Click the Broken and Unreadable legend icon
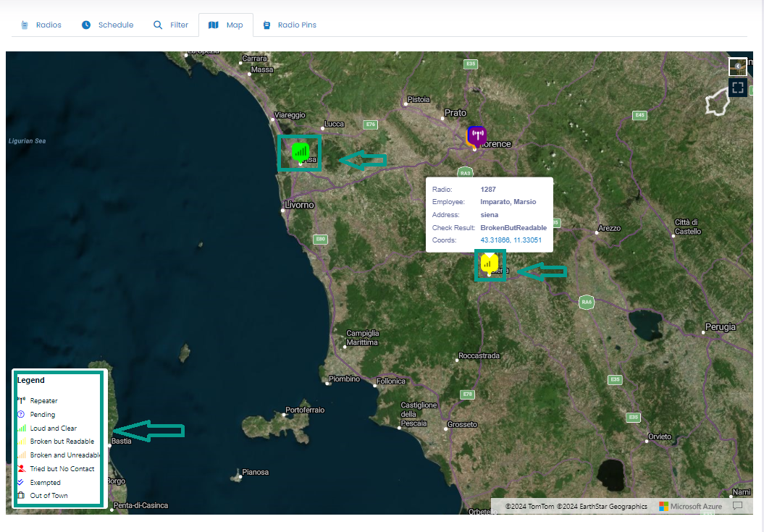The height and width of the screenshot is (532, 764). point(22,455)
